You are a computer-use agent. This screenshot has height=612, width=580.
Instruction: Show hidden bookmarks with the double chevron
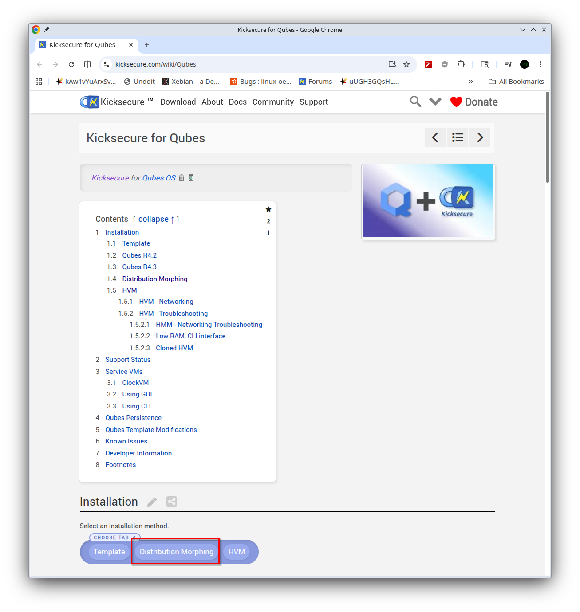coord(470,82)
